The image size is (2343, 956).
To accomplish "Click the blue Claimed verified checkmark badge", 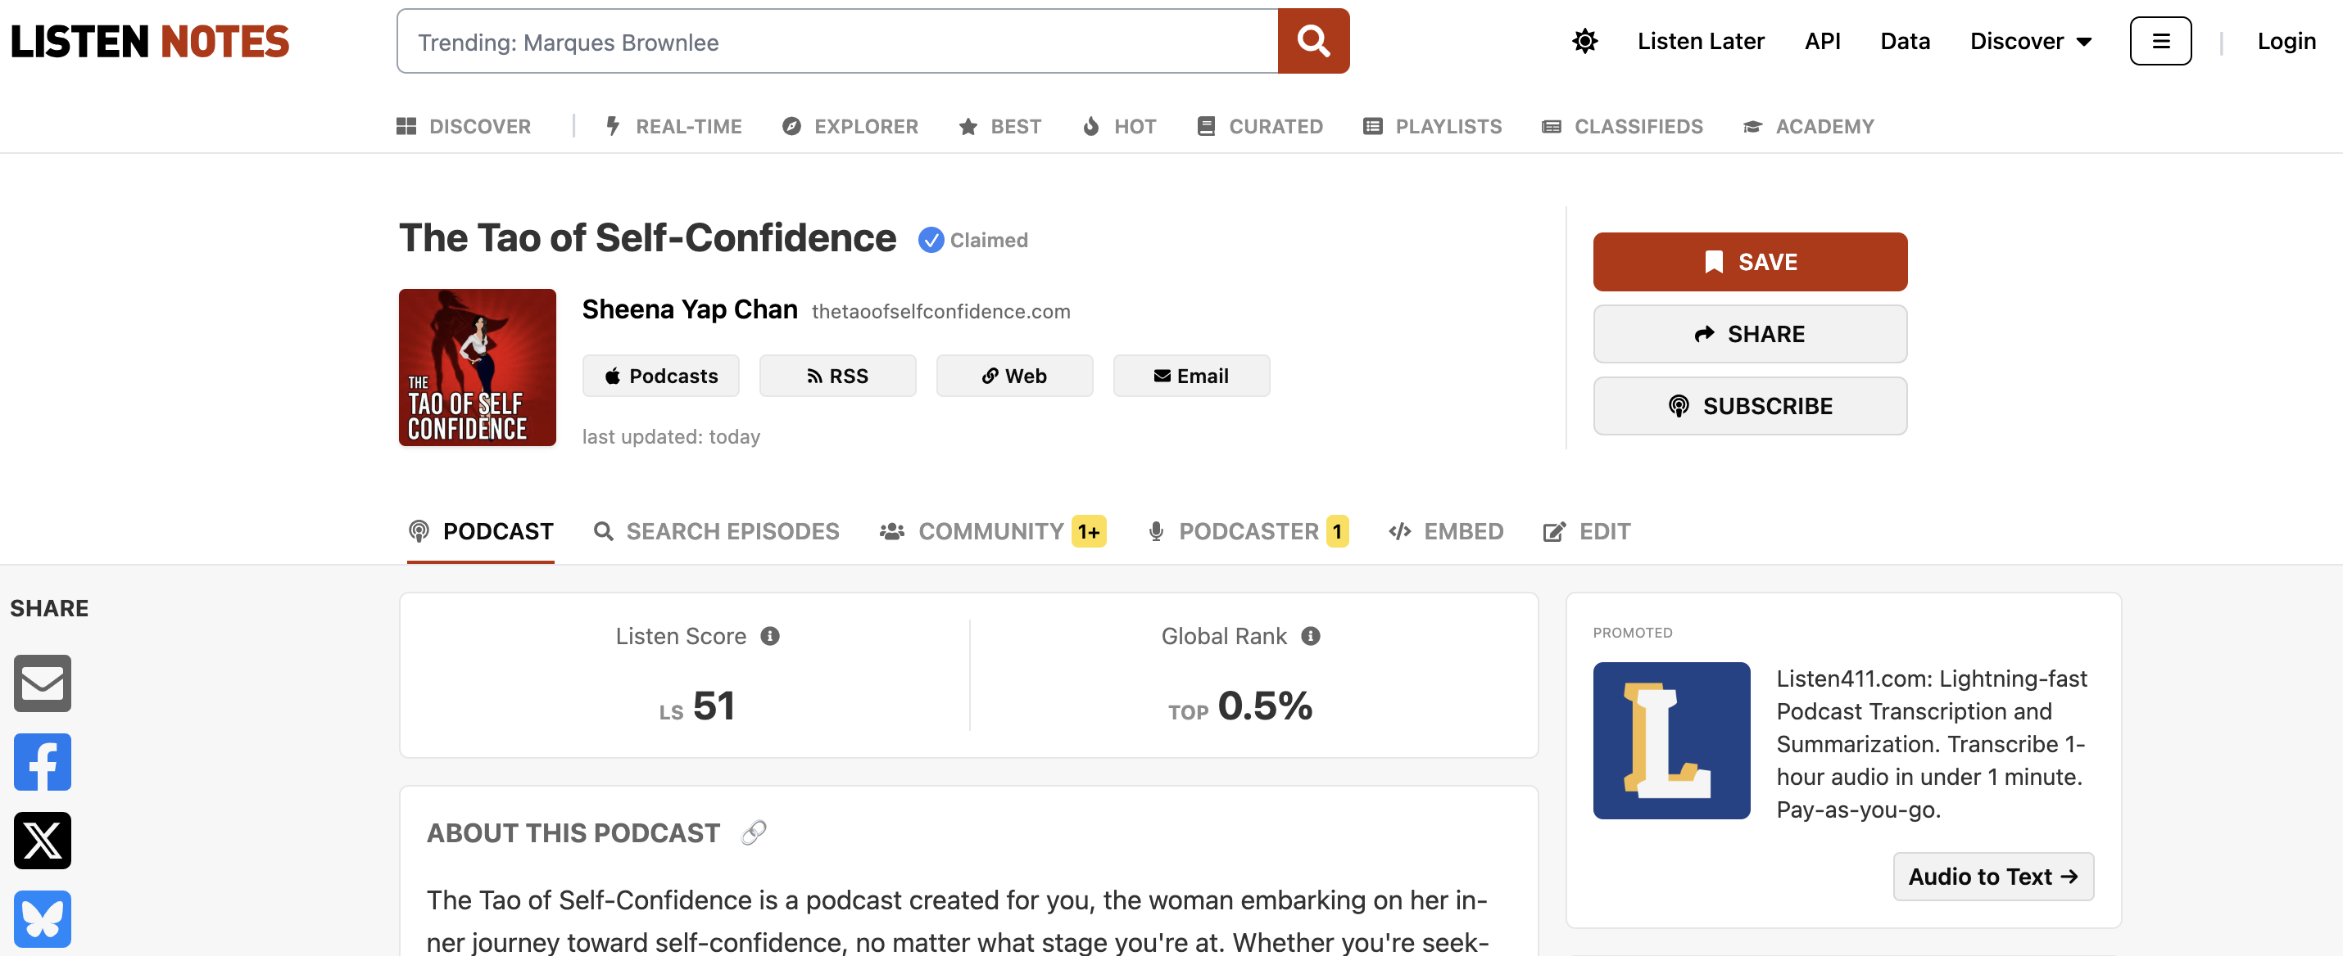I will click(931, 240).
